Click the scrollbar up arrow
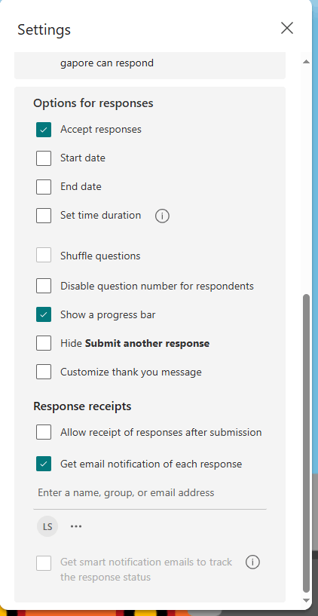The height and width of the screenshot is (616, 318). coord(306,62)
